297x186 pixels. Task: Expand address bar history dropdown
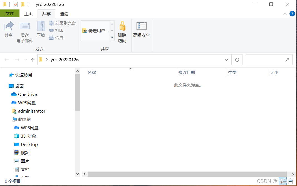pyautogui.click(x=226, y=60)
